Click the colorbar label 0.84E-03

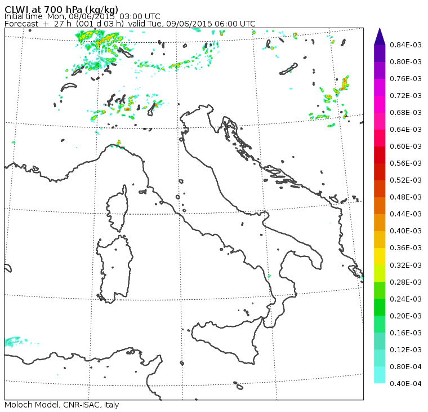405,45
